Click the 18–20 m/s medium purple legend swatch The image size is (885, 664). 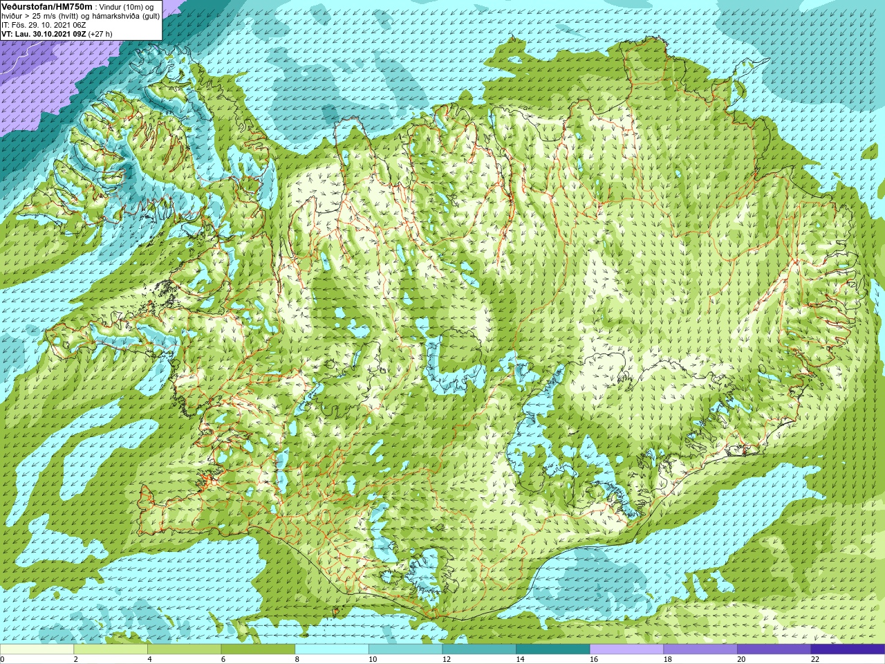[x=700, y=649]
